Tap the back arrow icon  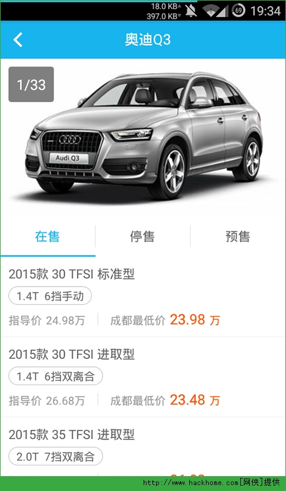click(x=18, y=40)
